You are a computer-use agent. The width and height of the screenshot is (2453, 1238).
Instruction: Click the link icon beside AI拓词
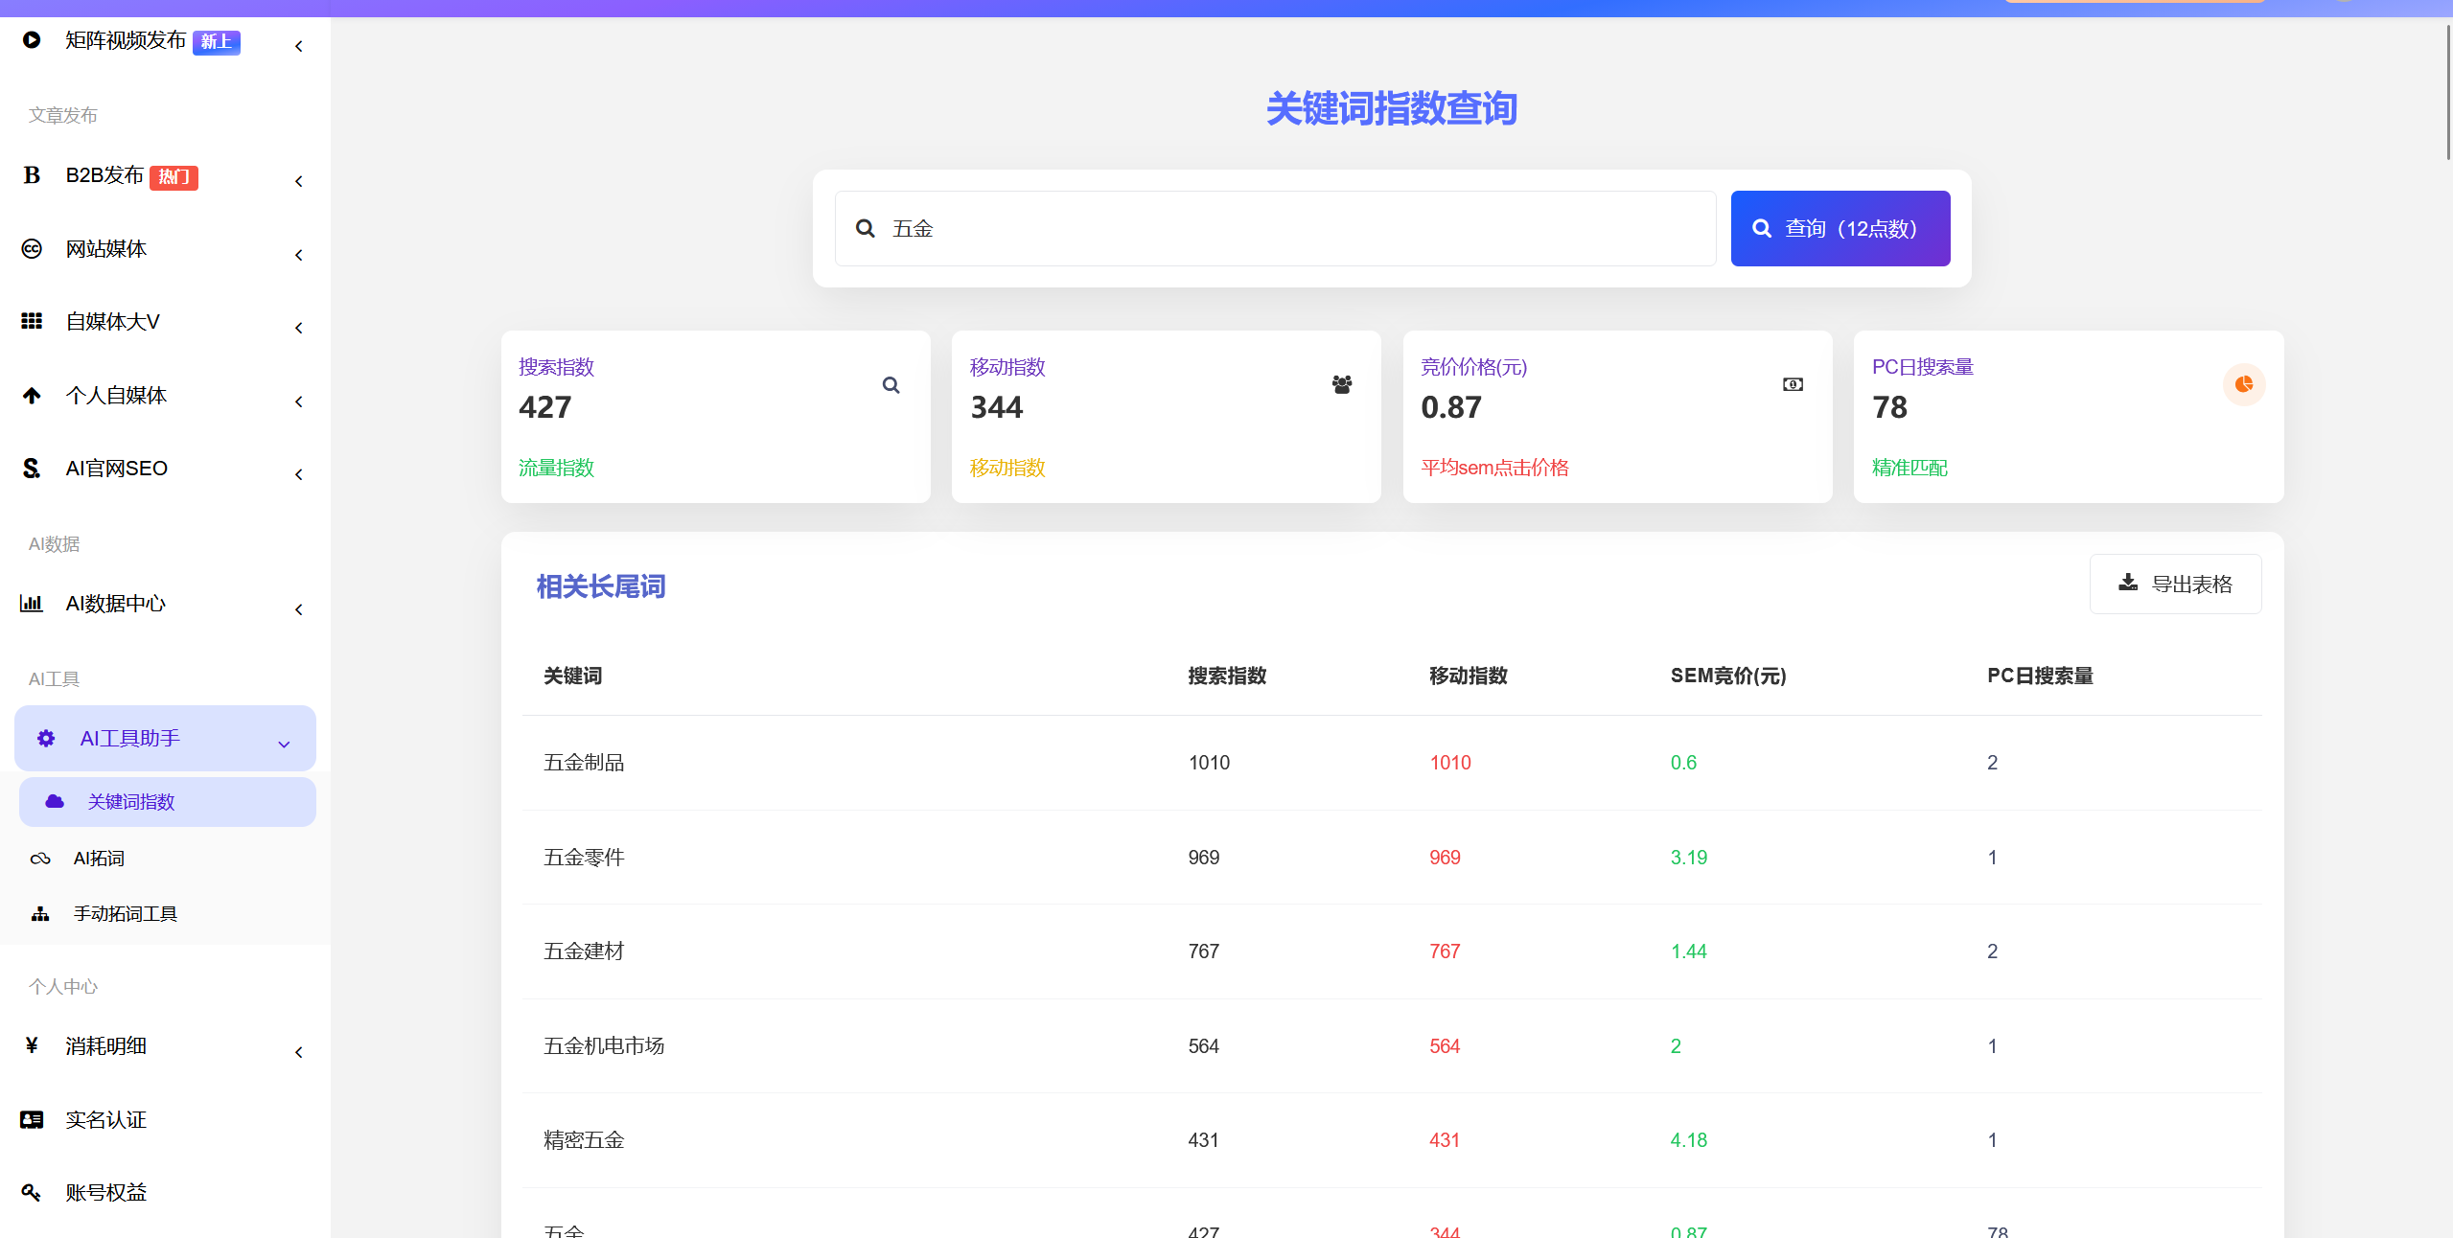tap(40, 859)
